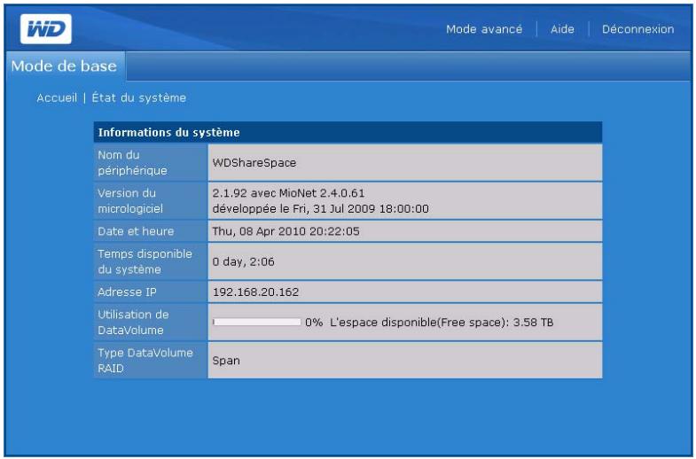Click the firmware build date développée le Fri line

point(320,209)
